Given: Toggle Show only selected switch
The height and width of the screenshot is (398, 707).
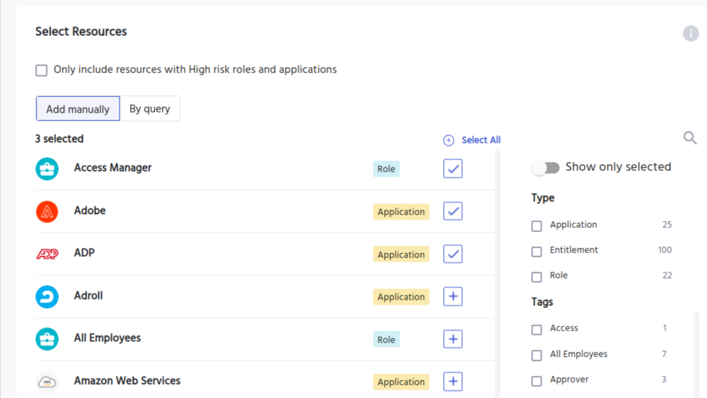Looking at the screenshot, I should 545,167.
